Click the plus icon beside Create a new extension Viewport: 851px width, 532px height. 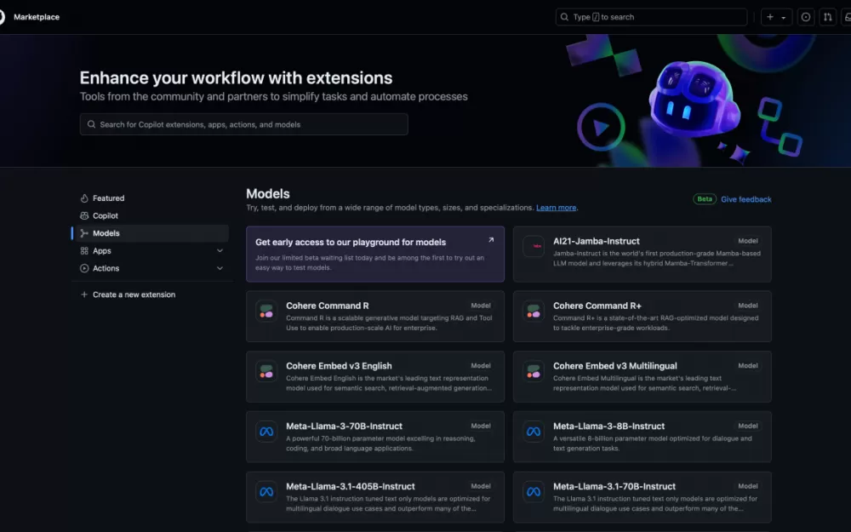pyautogui.click(x=84, y=295)
